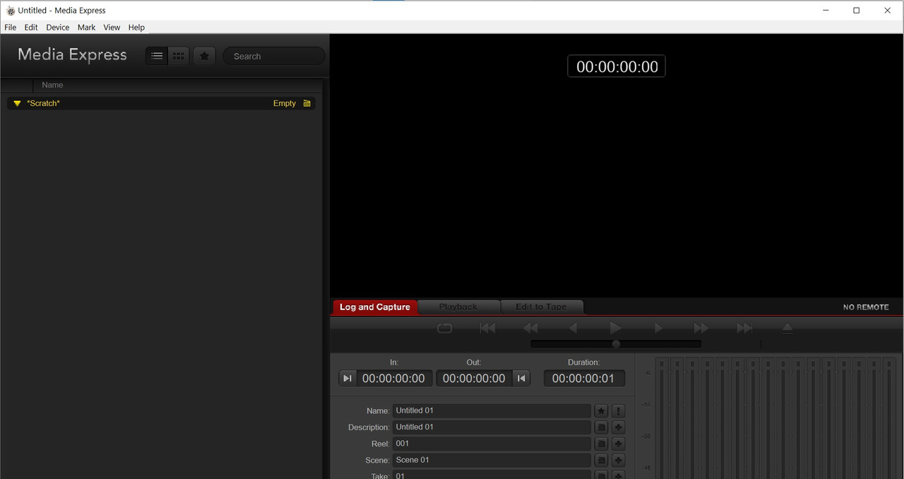The width and height of the screenshot is (904, 479).
Task: Click the main timecode display 00:00:00:00
Action: tap(617, 66)
